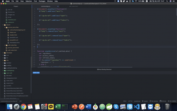Open PowerPoint from the dock
This screenshot has height=111, width=177.
[x=75, y=107]
